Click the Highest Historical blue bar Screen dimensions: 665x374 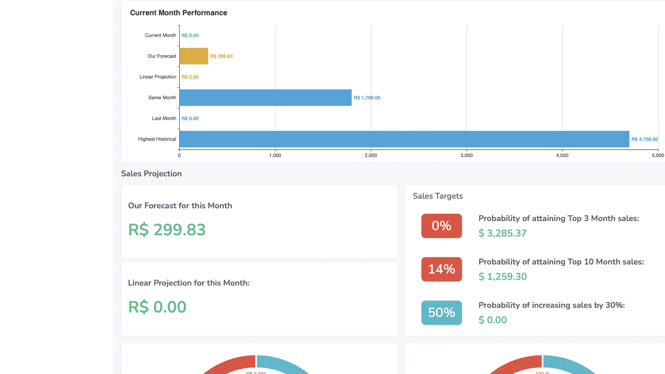click(x=404, y=139)
